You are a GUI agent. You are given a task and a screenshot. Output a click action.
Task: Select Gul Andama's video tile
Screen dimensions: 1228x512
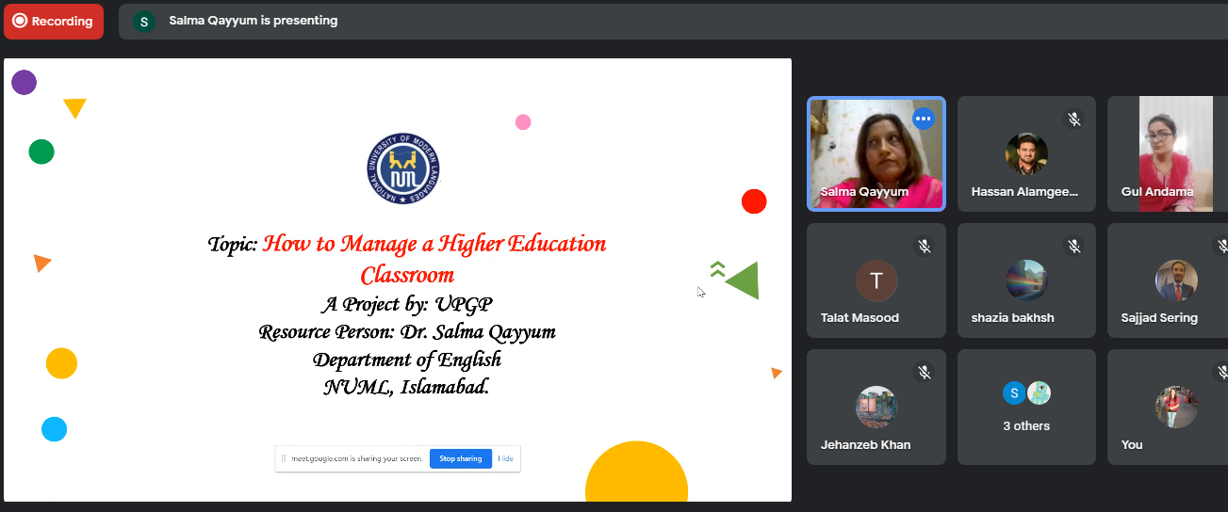[1167, 153]
